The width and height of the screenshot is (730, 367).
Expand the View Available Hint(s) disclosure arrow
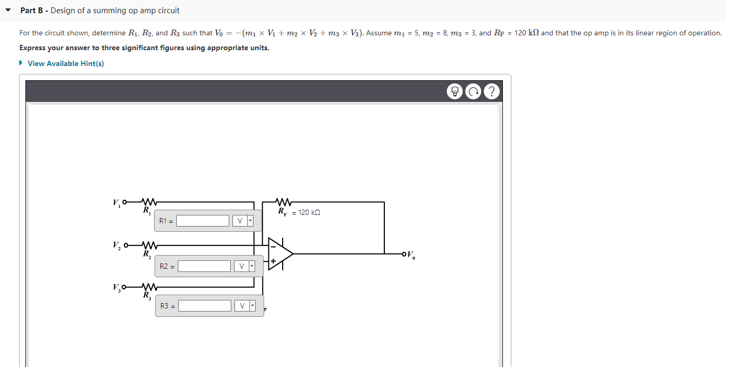pos(20,63)
